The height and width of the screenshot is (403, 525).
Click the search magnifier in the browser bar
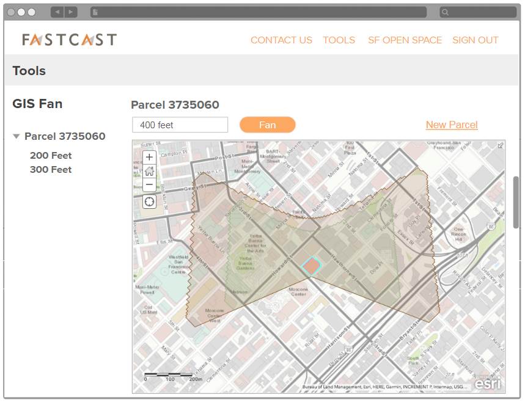point(445,12)
